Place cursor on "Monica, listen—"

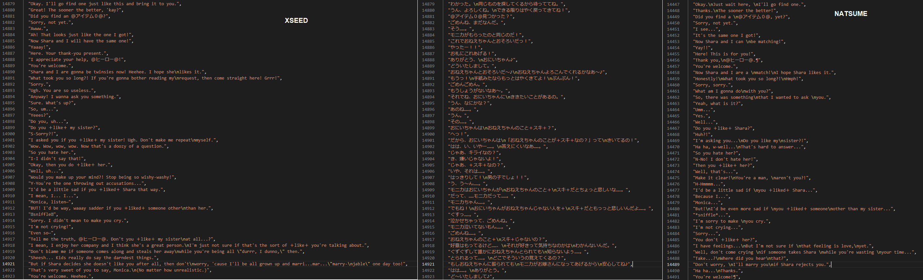tap(51, 202)
